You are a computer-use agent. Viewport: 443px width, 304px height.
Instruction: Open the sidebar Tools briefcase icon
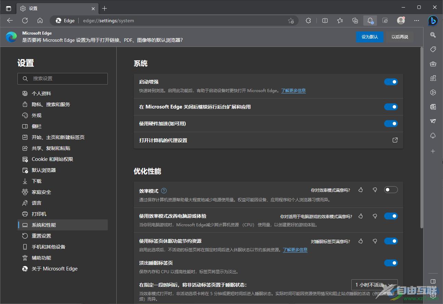433,64
